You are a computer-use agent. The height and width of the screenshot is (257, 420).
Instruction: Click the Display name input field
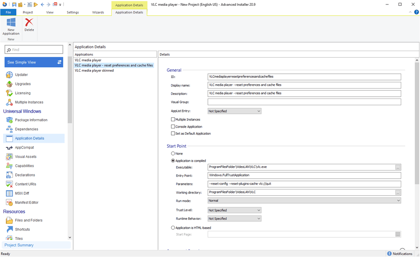coord(304,85)
